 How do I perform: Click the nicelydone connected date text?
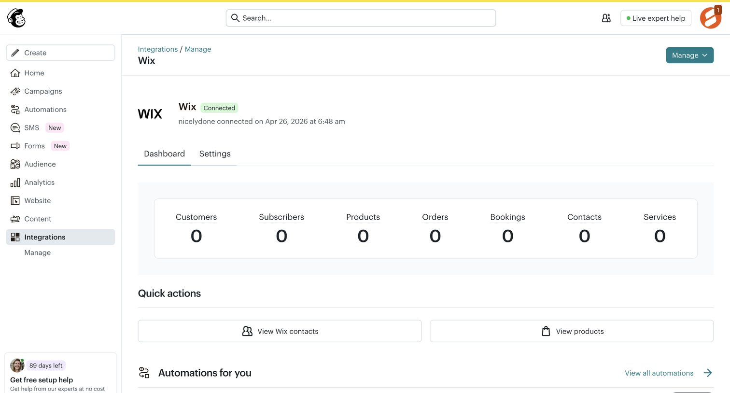[x=262, y=121]
